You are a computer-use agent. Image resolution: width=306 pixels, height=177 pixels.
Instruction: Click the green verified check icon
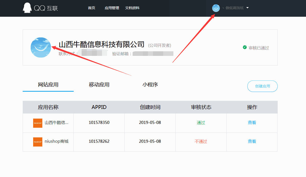point(245,47)
